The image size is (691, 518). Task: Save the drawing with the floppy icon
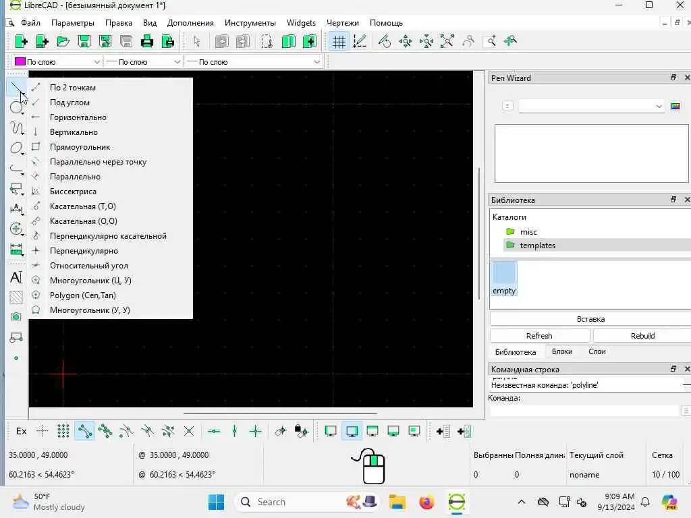point(84,41)
